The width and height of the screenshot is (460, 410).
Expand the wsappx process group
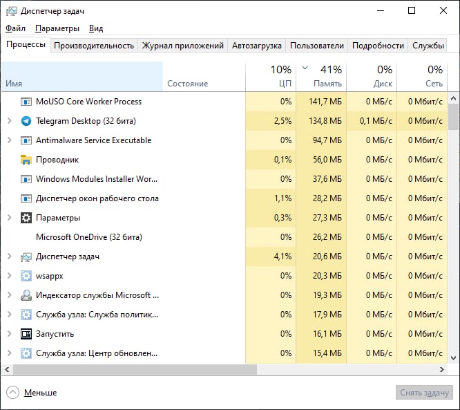[10, 276]
